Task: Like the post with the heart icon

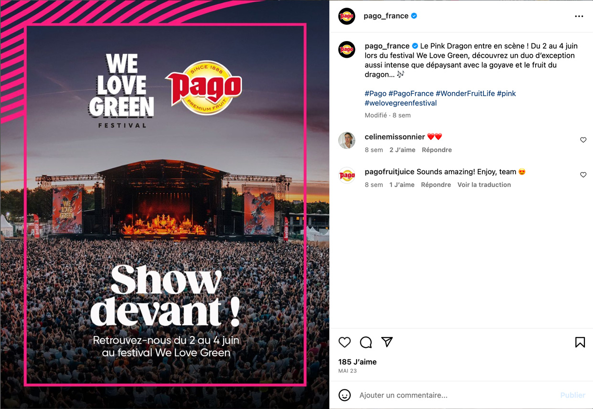Action: click(x=345, y=342)
